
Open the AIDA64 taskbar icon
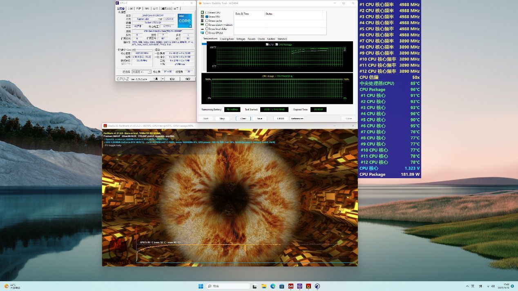[291, 286]
